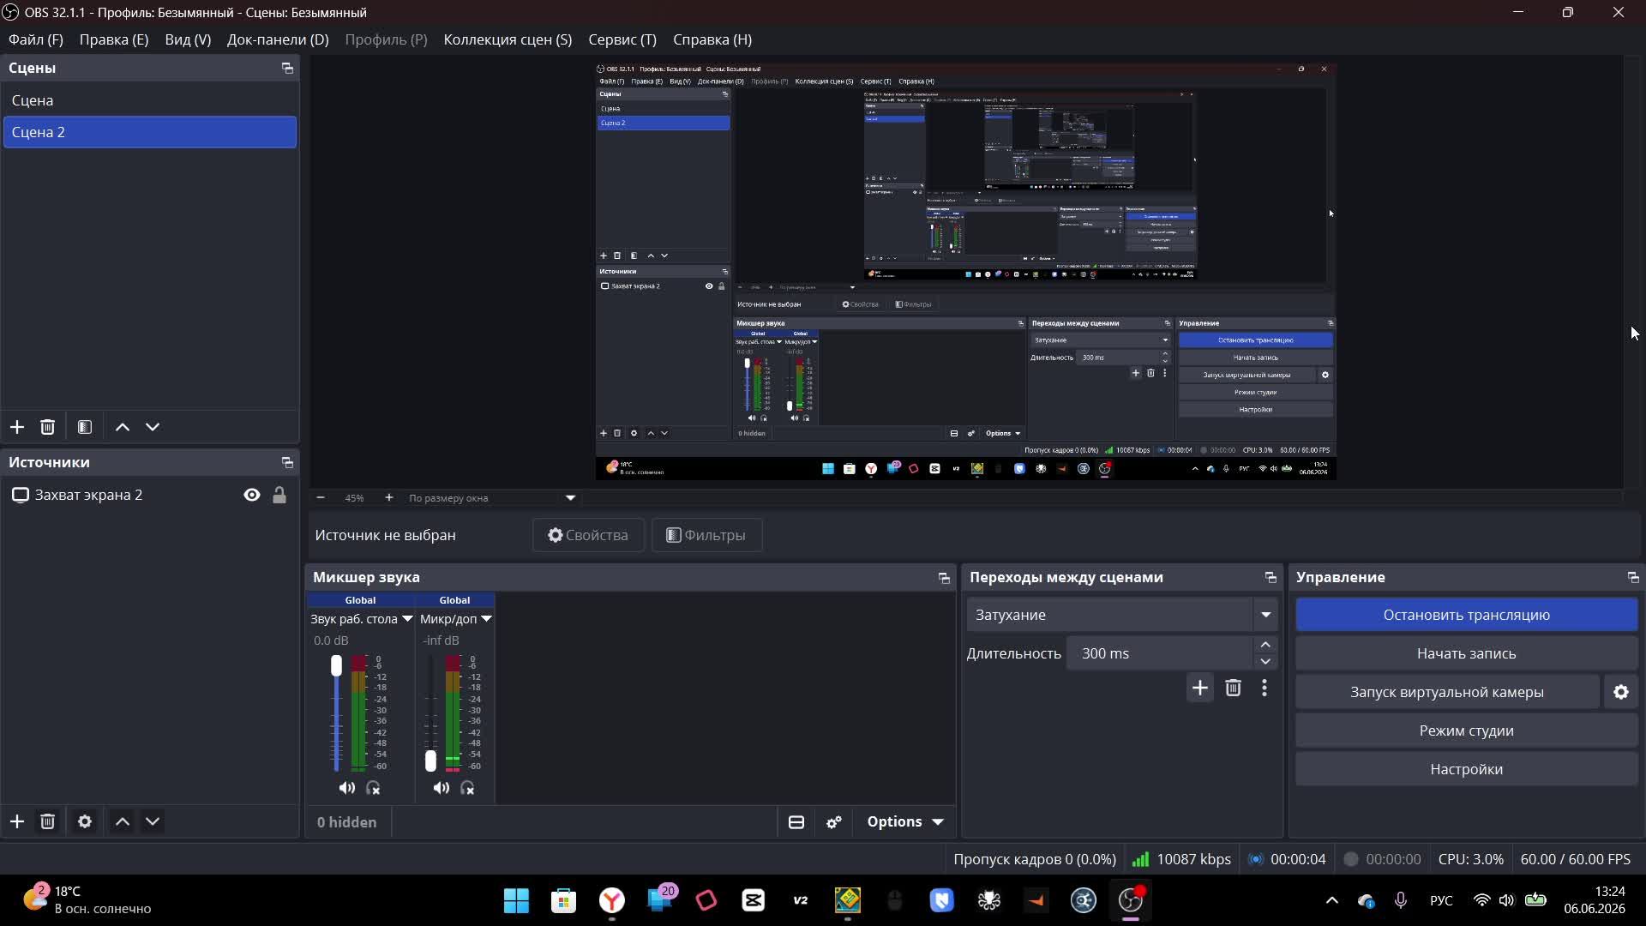Remove the selected scene with the trash icon

pyautogui.click(x=48, y=427)
